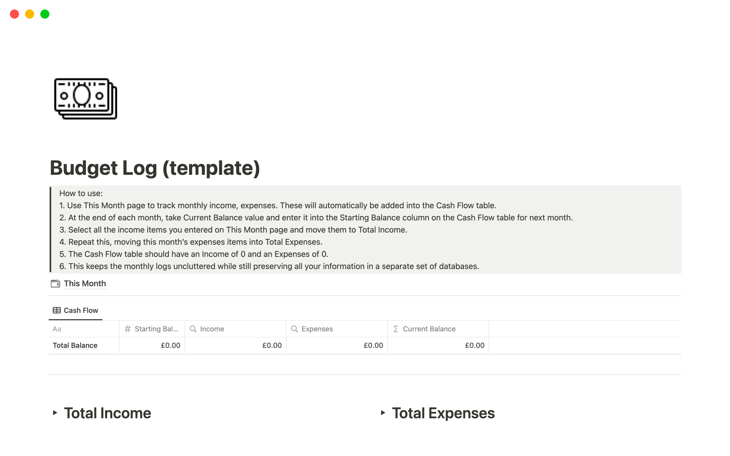Click the Starting Balance £0.00 cell

152,345
